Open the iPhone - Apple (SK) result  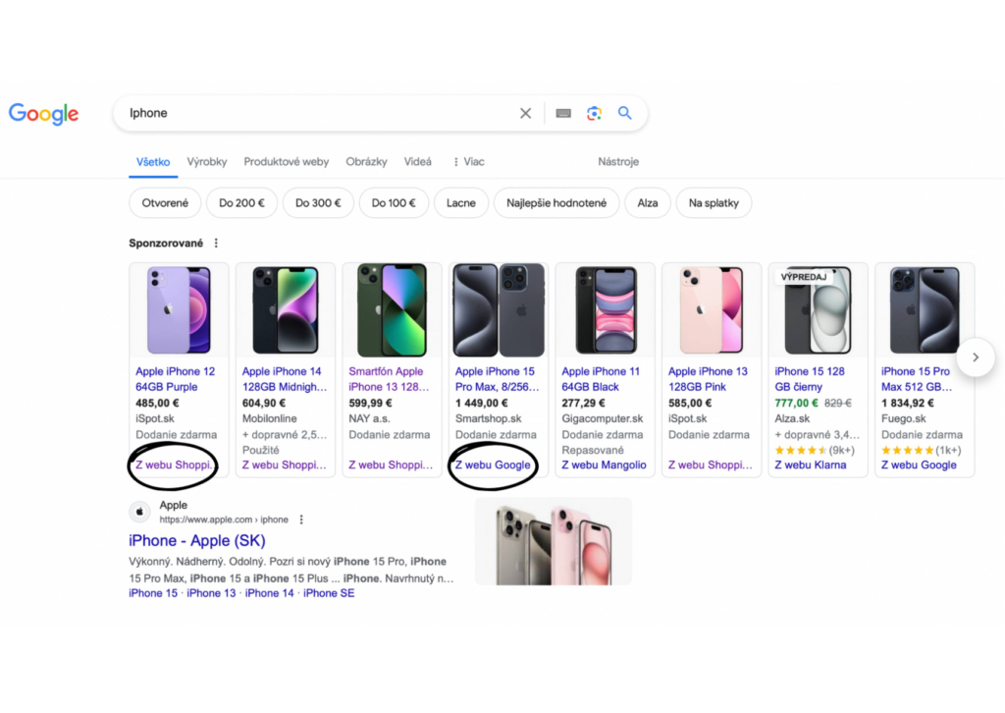(x=197, y=540)
